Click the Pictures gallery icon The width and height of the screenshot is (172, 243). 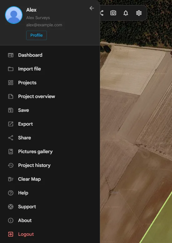(x=11, y=152)
